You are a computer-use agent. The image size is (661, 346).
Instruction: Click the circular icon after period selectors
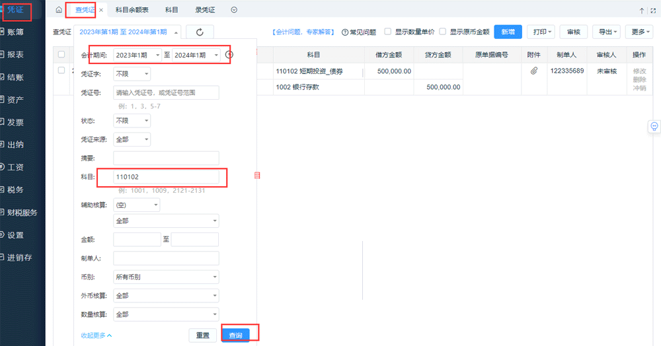pyautogui.click(x=229, y=55)
